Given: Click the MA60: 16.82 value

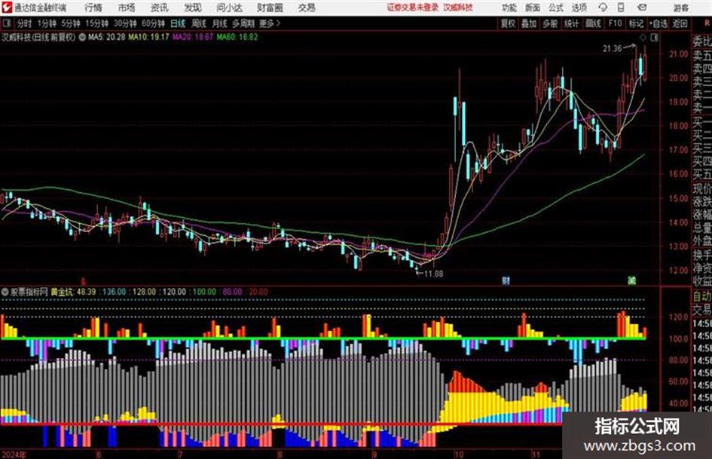Looking at the screenshot, I should 237,37.
